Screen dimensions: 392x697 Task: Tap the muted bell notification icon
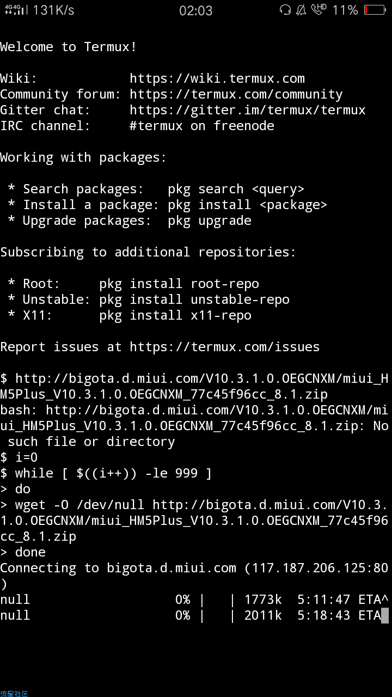click(301, 10)
